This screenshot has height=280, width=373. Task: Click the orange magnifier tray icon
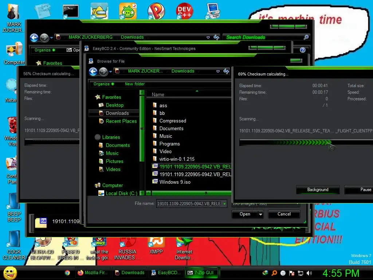click(x=274, y=273)
